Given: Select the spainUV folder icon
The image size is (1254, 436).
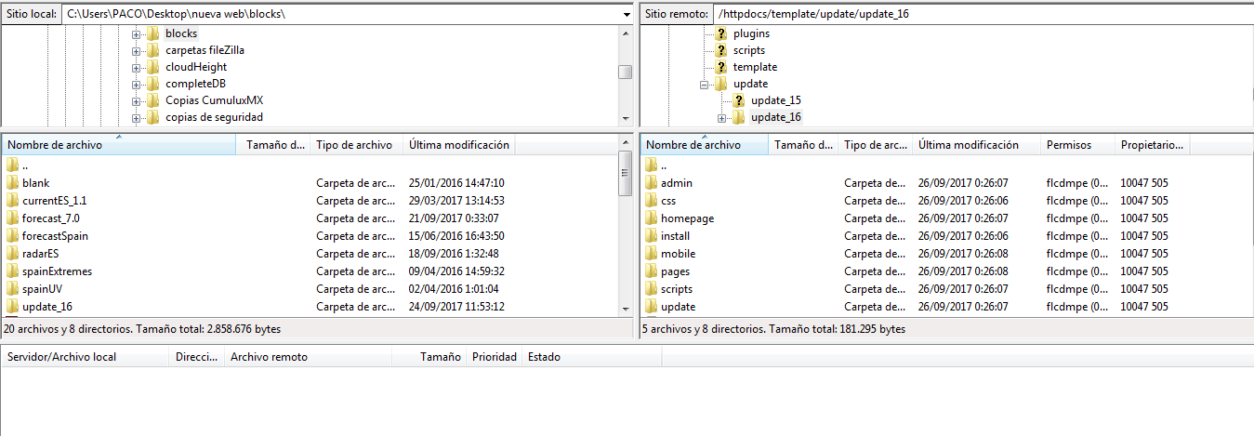Looking at the screenshot, I should coord(12,289).
